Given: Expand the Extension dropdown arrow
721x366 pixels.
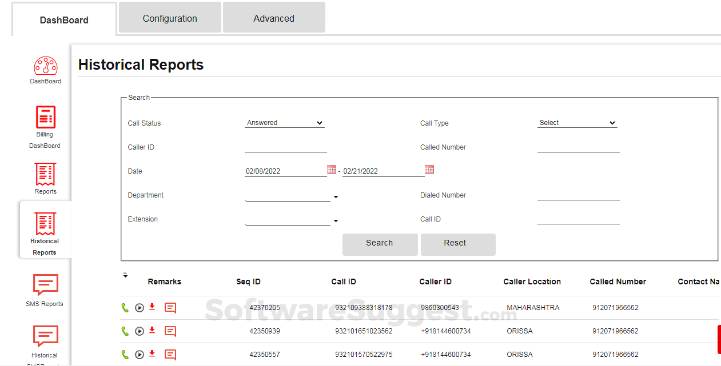Looking at the screenshot, I should pos(336,221).
